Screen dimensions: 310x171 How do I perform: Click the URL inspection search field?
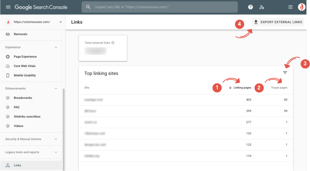[163, 7]
